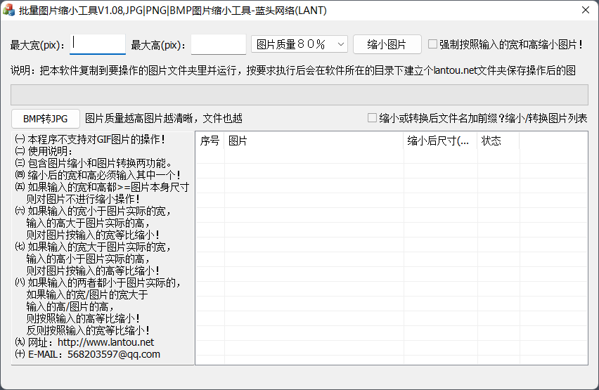The image size is (599, 390).
Task: Click the 缩小图片 button
Action: pos(387,44)
